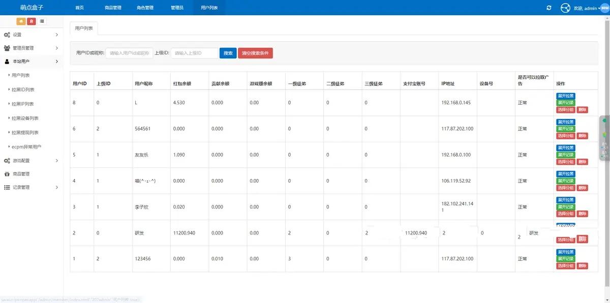
Task: Click the users icon for 管理员管理
Action: click(x=7, y=48)
